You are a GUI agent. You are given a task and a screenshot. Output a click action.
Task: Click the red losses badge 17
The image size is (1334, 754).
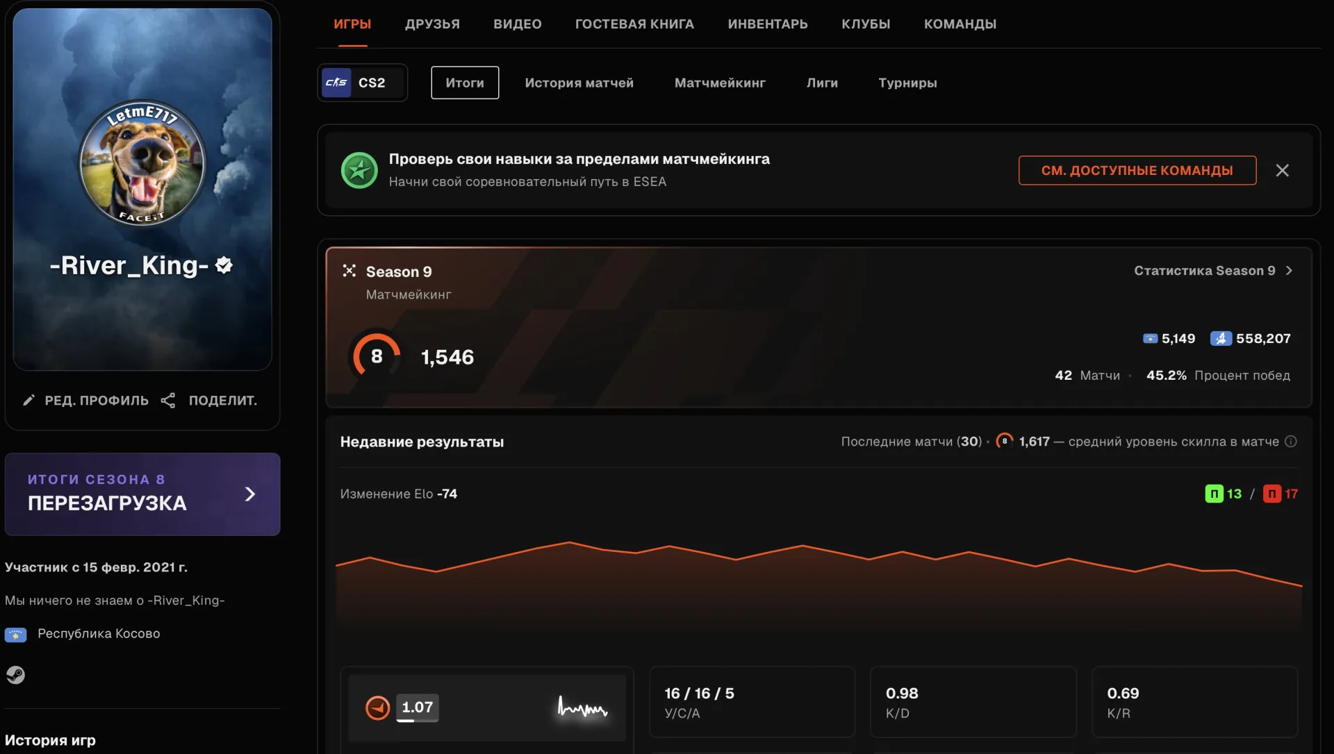(1271, 494)
